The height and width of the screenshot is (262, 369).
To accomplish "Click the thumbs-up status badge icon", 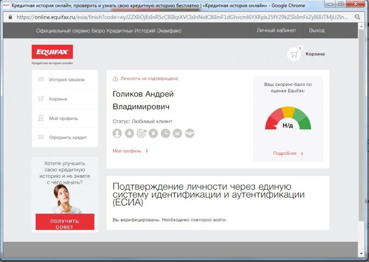I will click(x=129, y=133).
